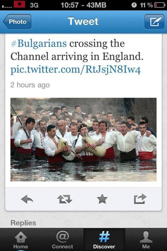Favorite the tweet with star icon

[102, 199]
